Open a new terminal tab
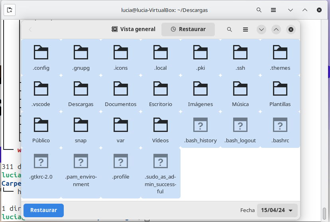 pyautogui.click(x=10, y=10)
